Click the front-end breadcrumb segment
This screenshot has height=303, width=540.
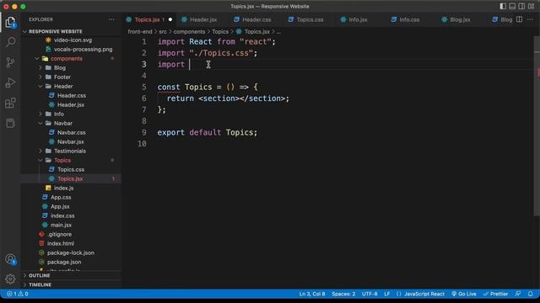pos(140,32)
